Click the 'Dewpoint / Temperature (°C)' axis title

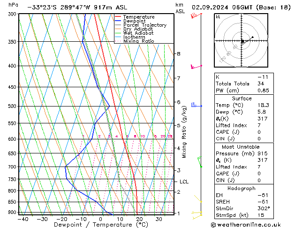click(101, 225)
